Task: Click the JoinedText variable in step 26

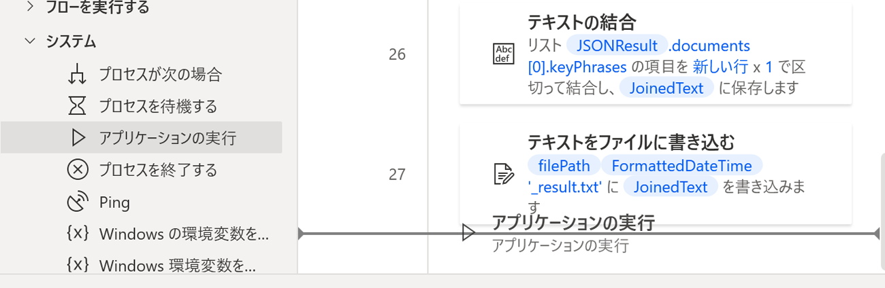Action: coord(666,88)
